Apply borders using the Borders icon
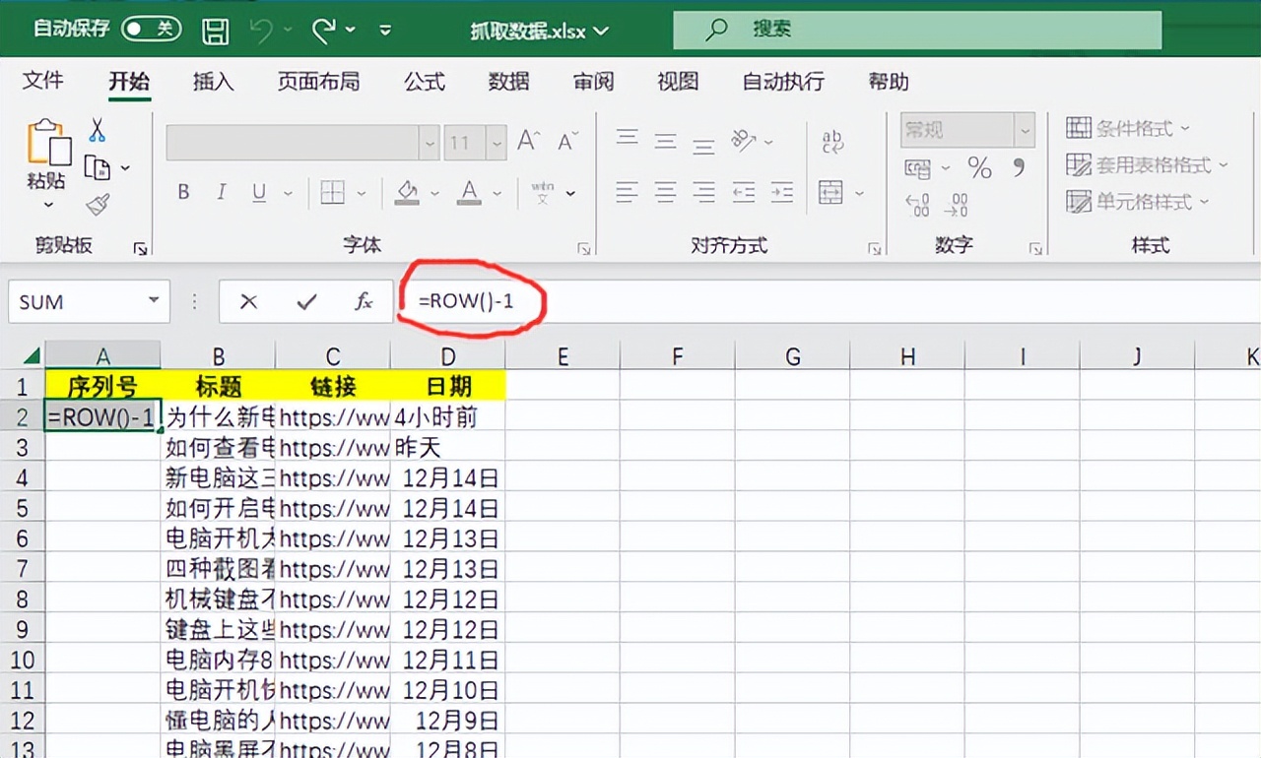1261x758 pixels. coord(332,192)
